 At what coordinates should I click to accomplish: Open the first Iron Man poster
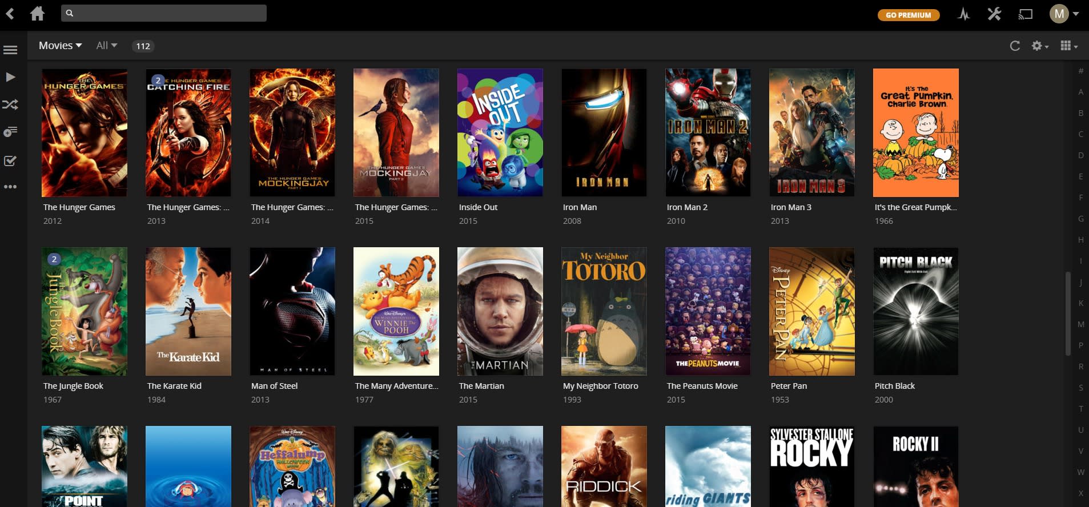[x=604, y=133]
